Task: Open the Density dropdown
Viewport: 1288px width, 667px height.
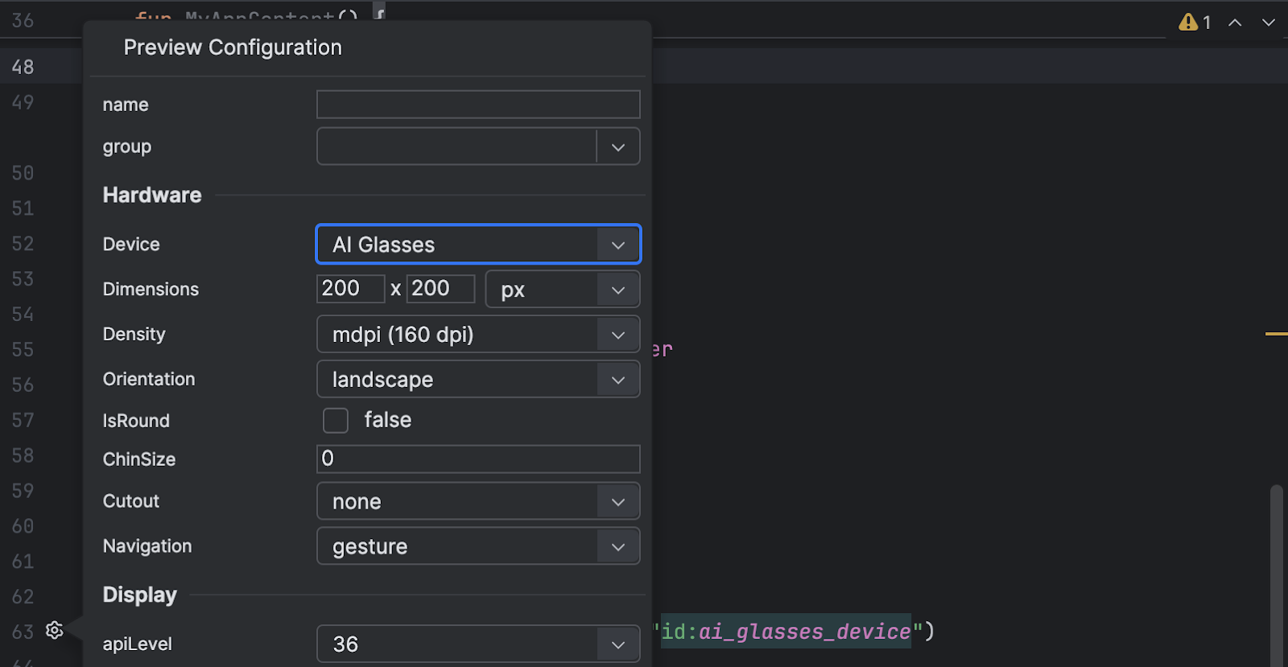Action: pyautogui.click(x=478, y=335)
